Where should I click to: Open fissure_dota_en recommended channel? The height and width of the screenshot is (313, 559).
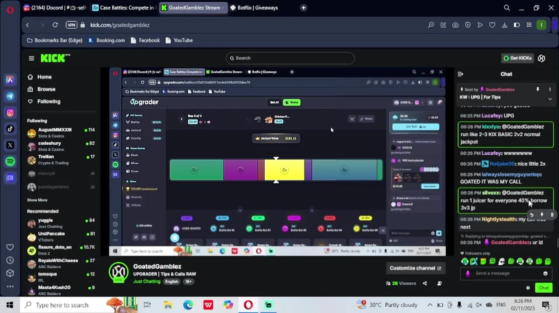(x=61, y=250)
